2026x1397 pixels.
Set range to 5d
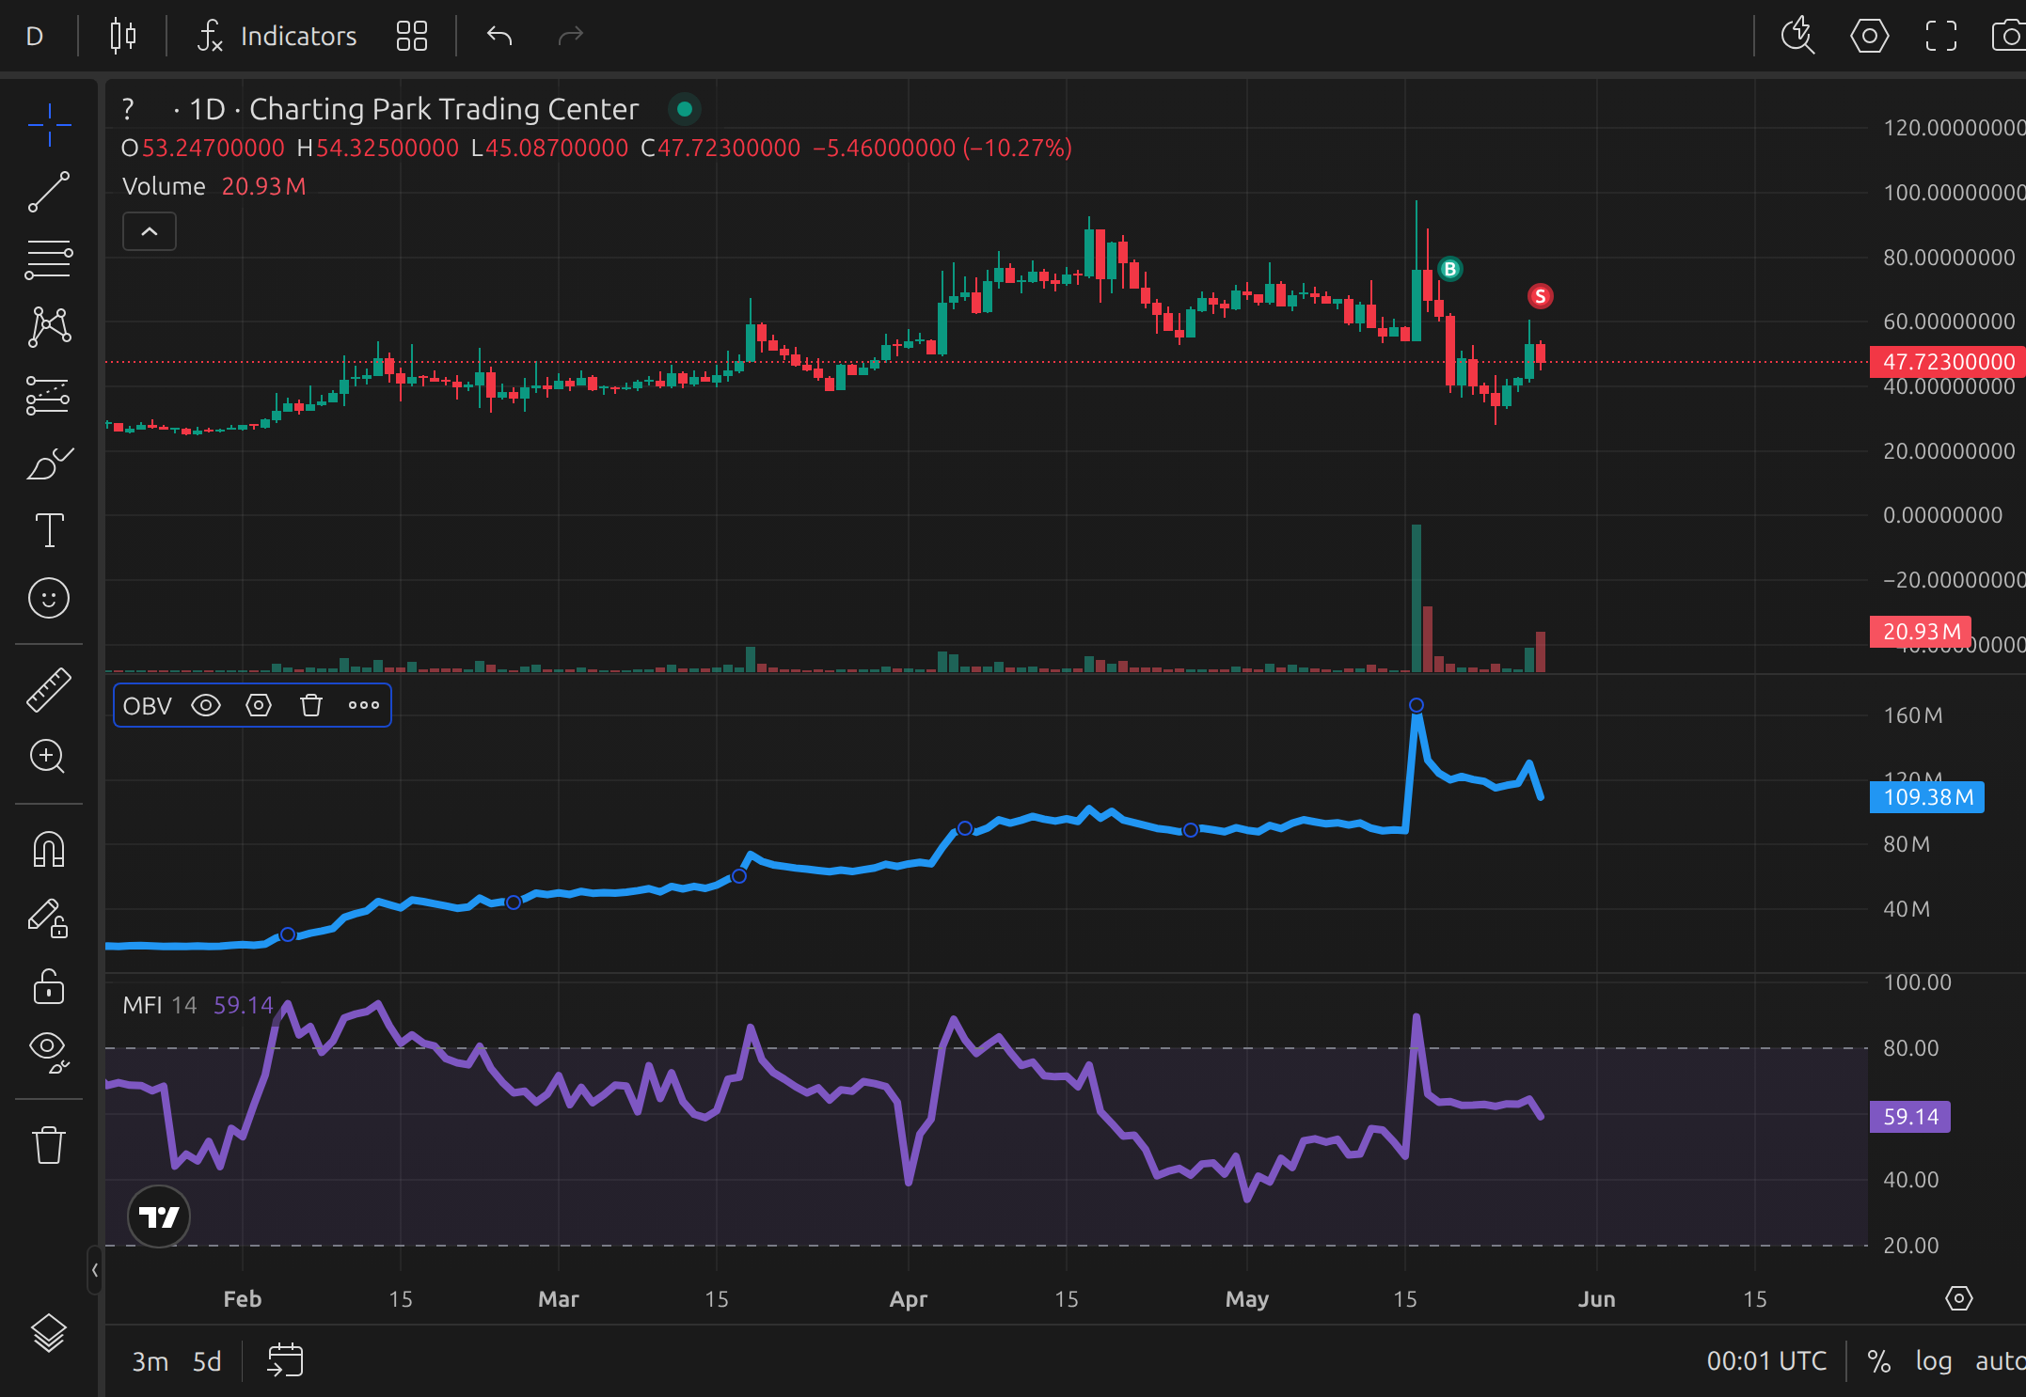207,1361
